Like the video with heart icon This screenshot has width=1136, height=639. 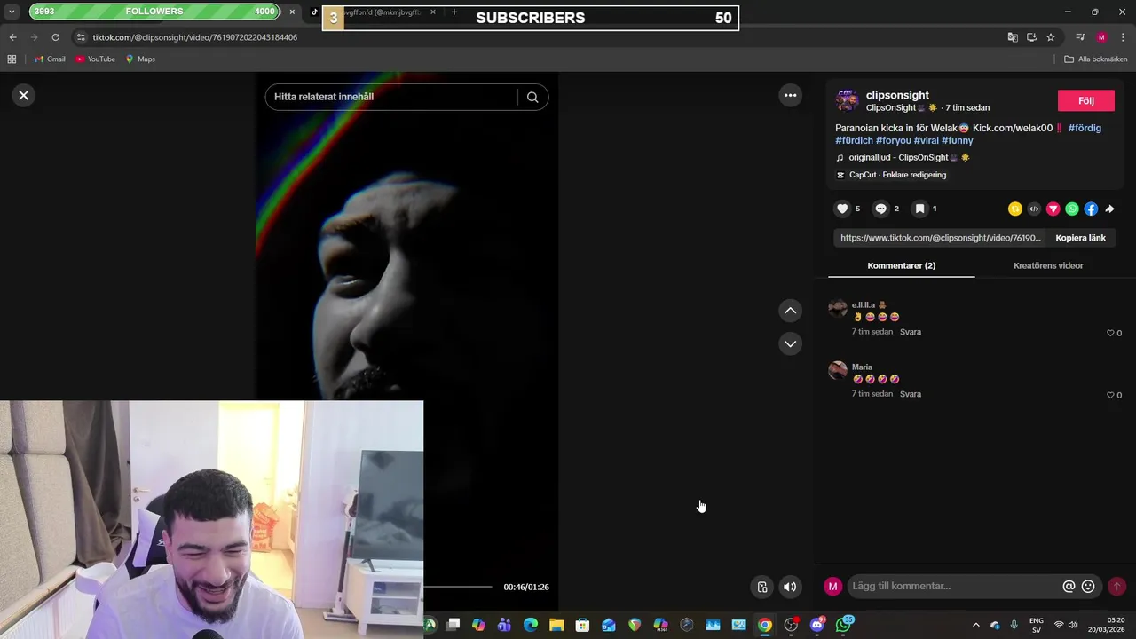[842, 209]
